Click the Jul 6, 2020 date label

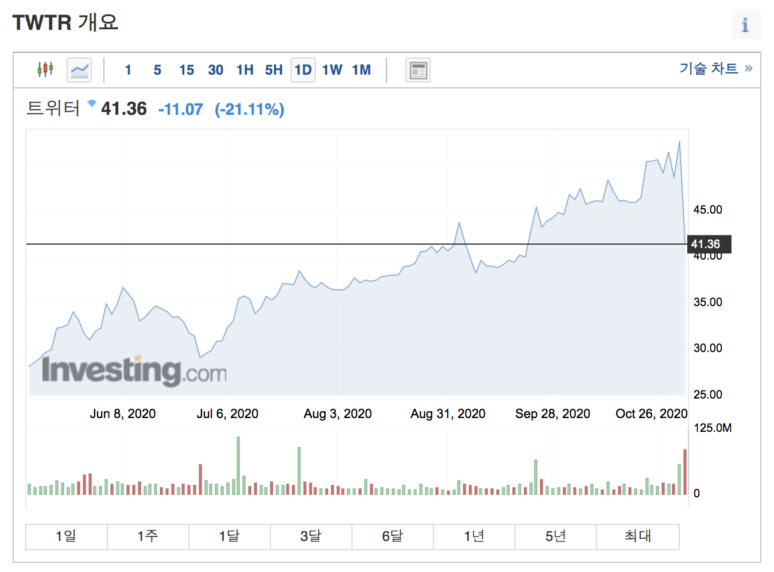point(227,413)
